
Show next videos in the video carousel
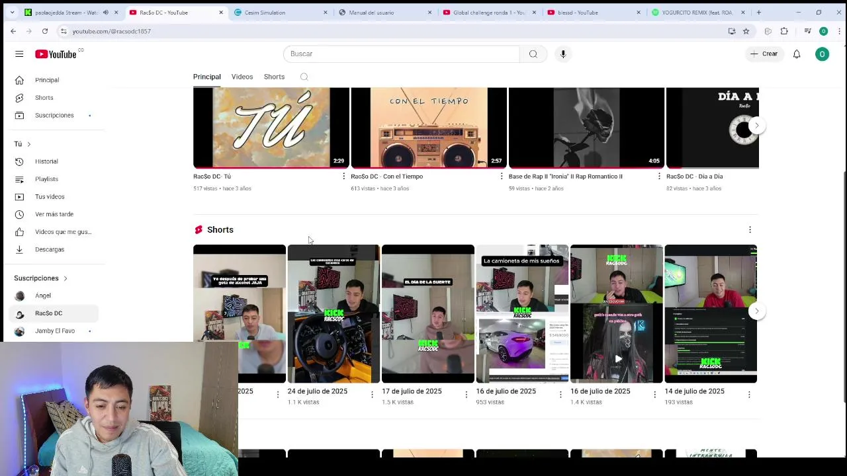pyautogui.click(x=756, y=126)
